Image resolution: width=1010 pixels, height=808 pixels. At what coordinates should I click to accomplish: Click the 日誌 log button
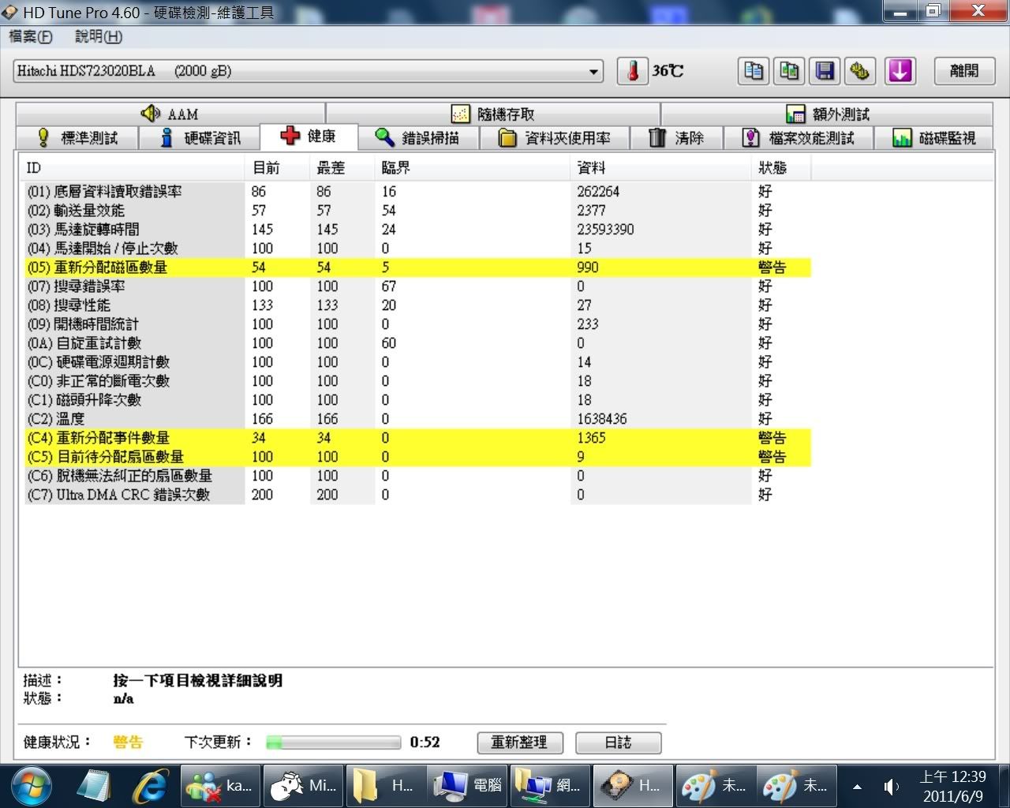tap(619, 743)
